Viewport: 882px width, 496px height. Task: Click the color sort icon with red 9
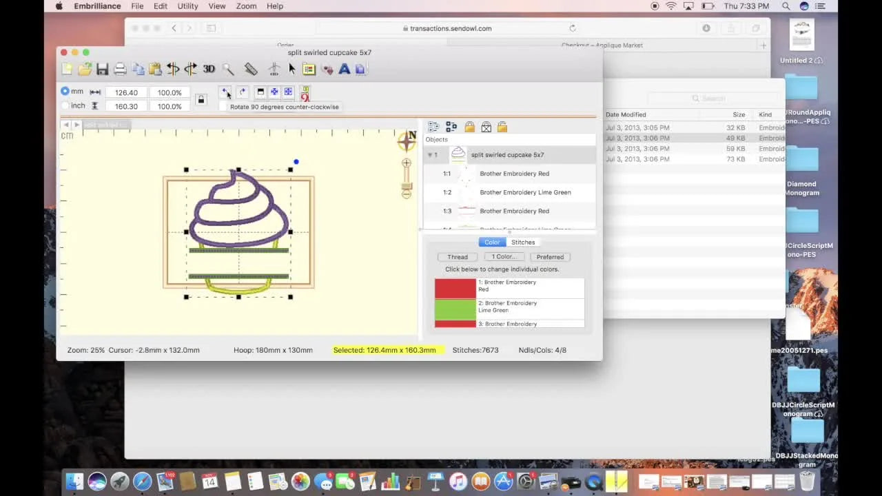coord(305,92)
